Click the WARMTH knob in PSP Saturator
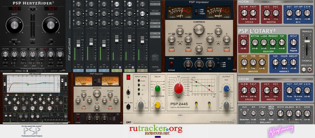The width and height of the screenshot is (315, 138). (x=84, y=95)
